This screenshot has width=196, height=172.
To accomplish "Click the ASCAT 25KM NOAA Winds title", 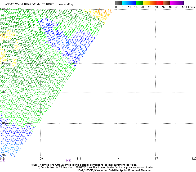I will point(39,4).
